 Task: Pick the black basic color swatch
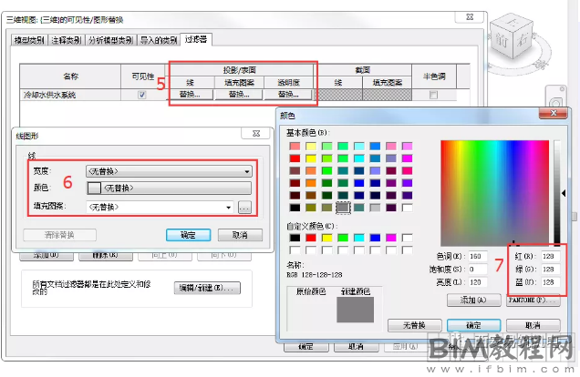(x=295, y=208)
